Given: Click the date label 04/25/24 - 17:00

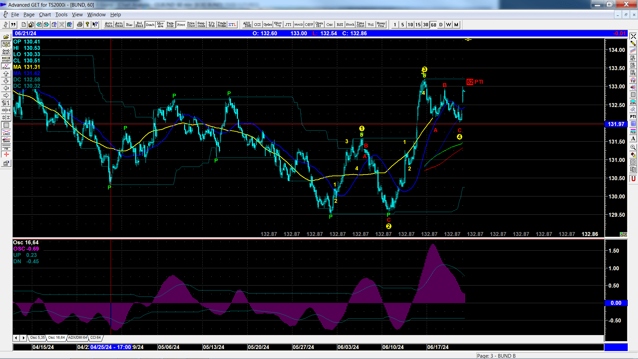Looking at the screenshot, I should pyautogui.click(x=111, y=347).
